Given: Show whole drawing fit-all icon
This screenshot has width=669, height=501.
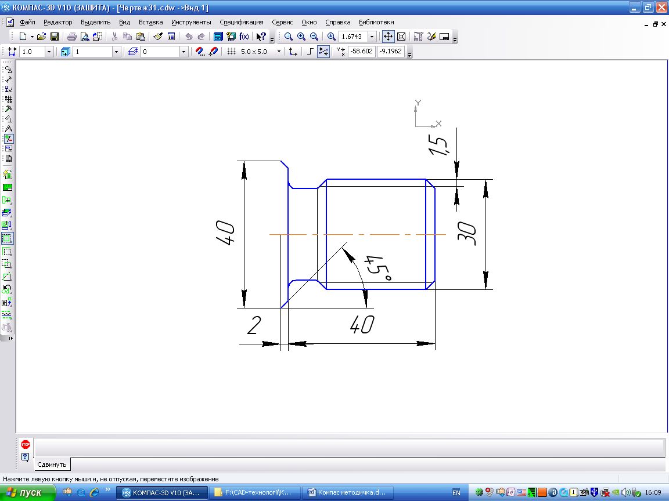Looking at the screenshot, I should (401, 37).
